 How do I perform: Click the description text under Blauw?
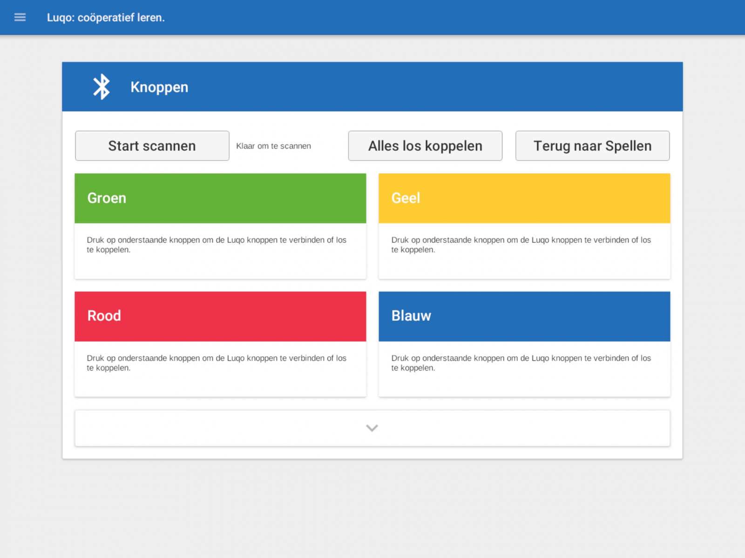click(521, 363)
